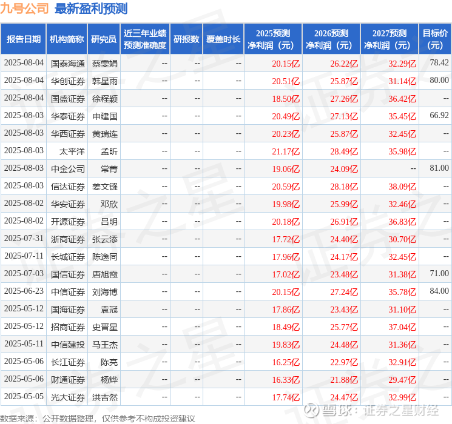Select the 2027预测净利润 column header

click(x=390, y=39)
